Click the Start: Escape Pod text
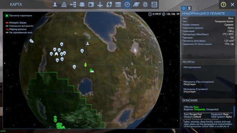This screenshot has height=133, width=237. click(x=193, y=114)
